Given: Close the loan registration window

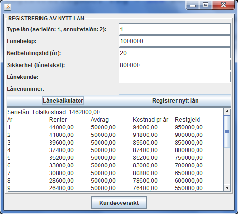Looking at the screenshot, I should tap(223, 5).
